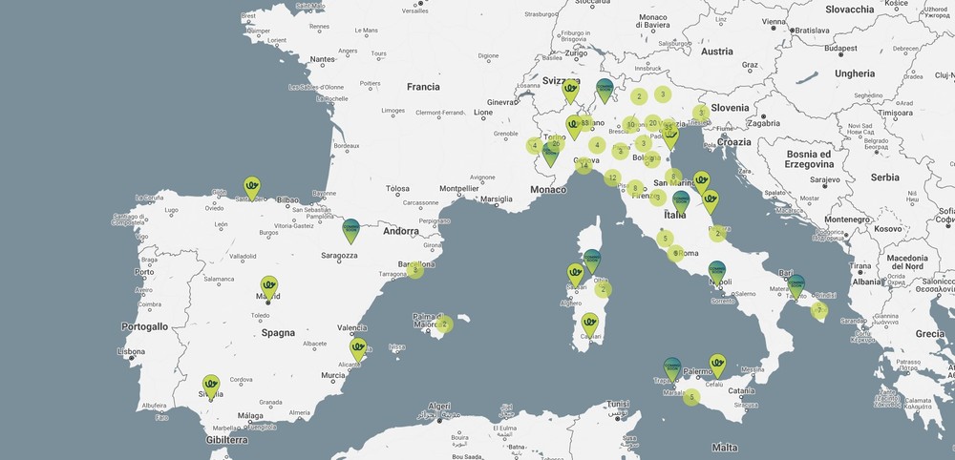Click the cluster marker over Barcellona
Viewport: 955px width, 460px height.
414,271
